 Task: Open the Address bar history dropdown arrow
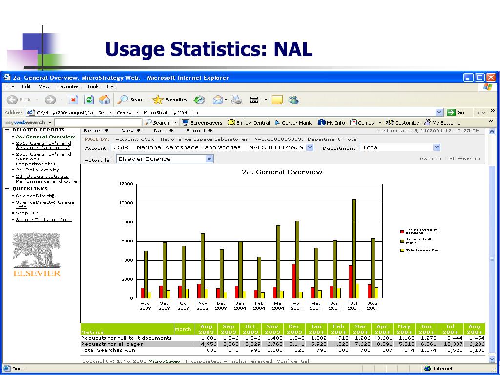439,112
